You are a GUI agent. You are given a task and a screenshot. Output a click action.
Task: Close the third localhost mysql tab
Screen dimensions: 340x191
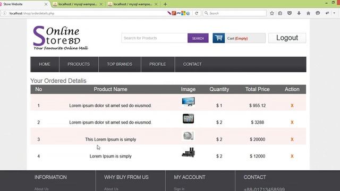tap(156, 4)
